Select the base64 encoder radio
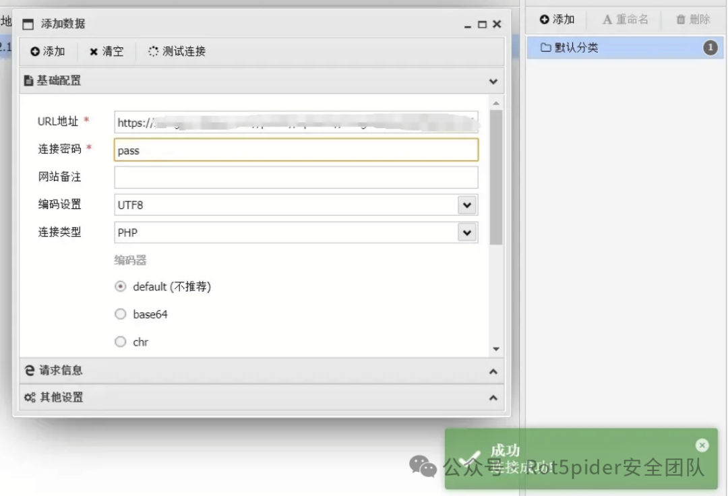The width and height of the screenshot is (728, 496). (x=120, y=314)
